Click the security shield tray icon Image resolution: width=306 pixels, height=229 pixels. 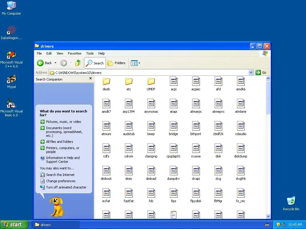tap(278, 225)
